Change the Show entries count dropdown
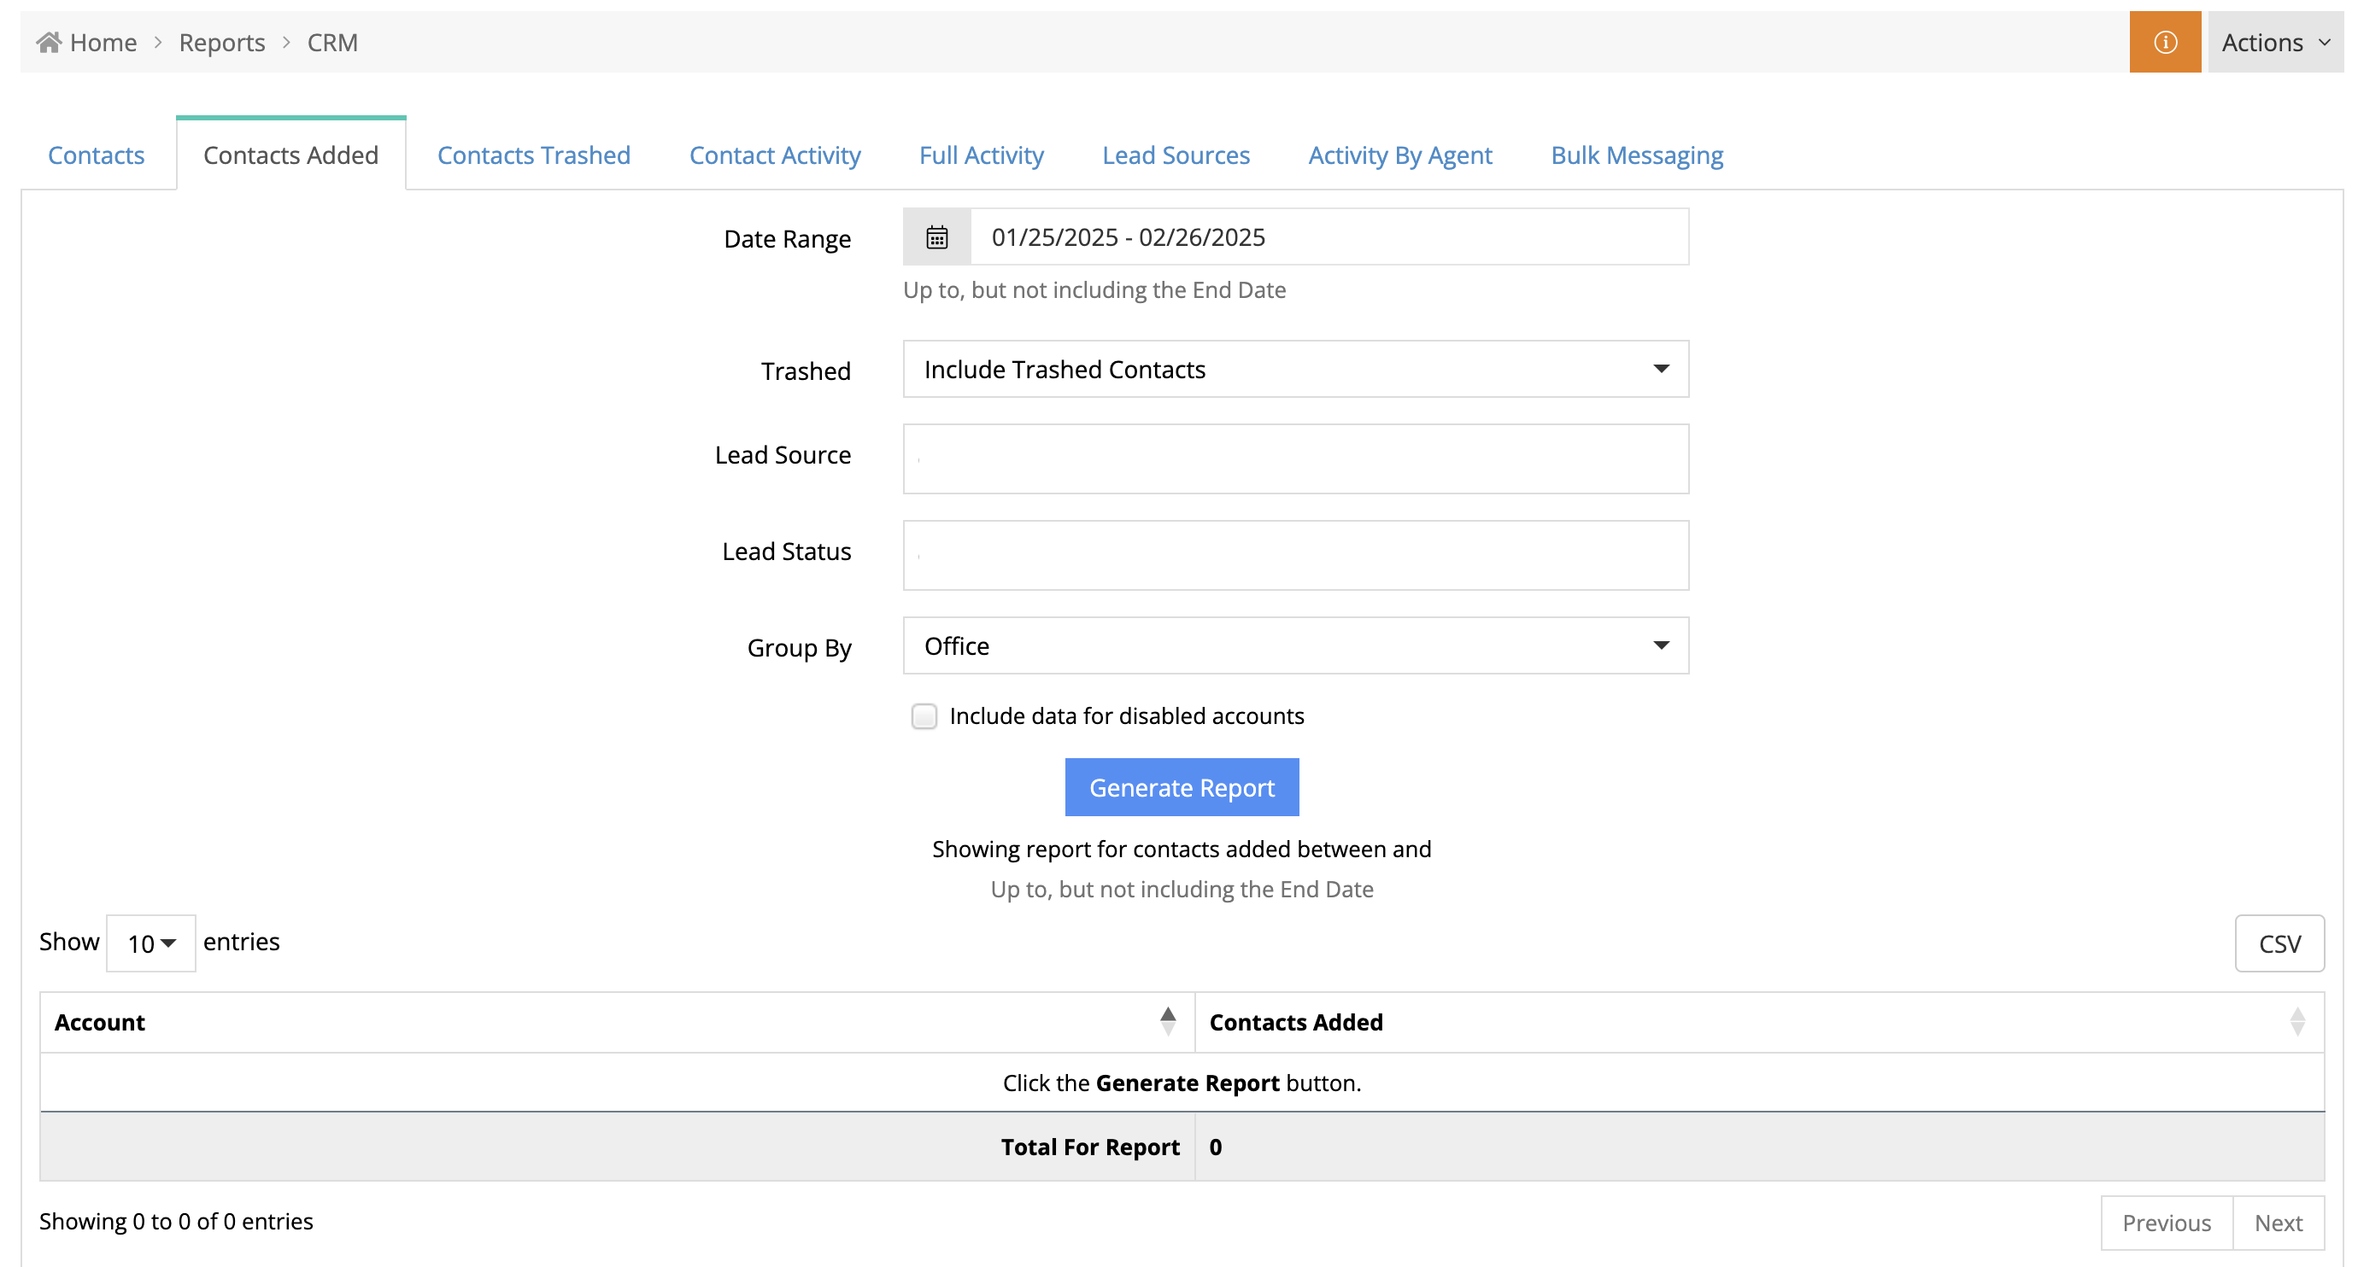2358x1267 pixels. (151, 943)
